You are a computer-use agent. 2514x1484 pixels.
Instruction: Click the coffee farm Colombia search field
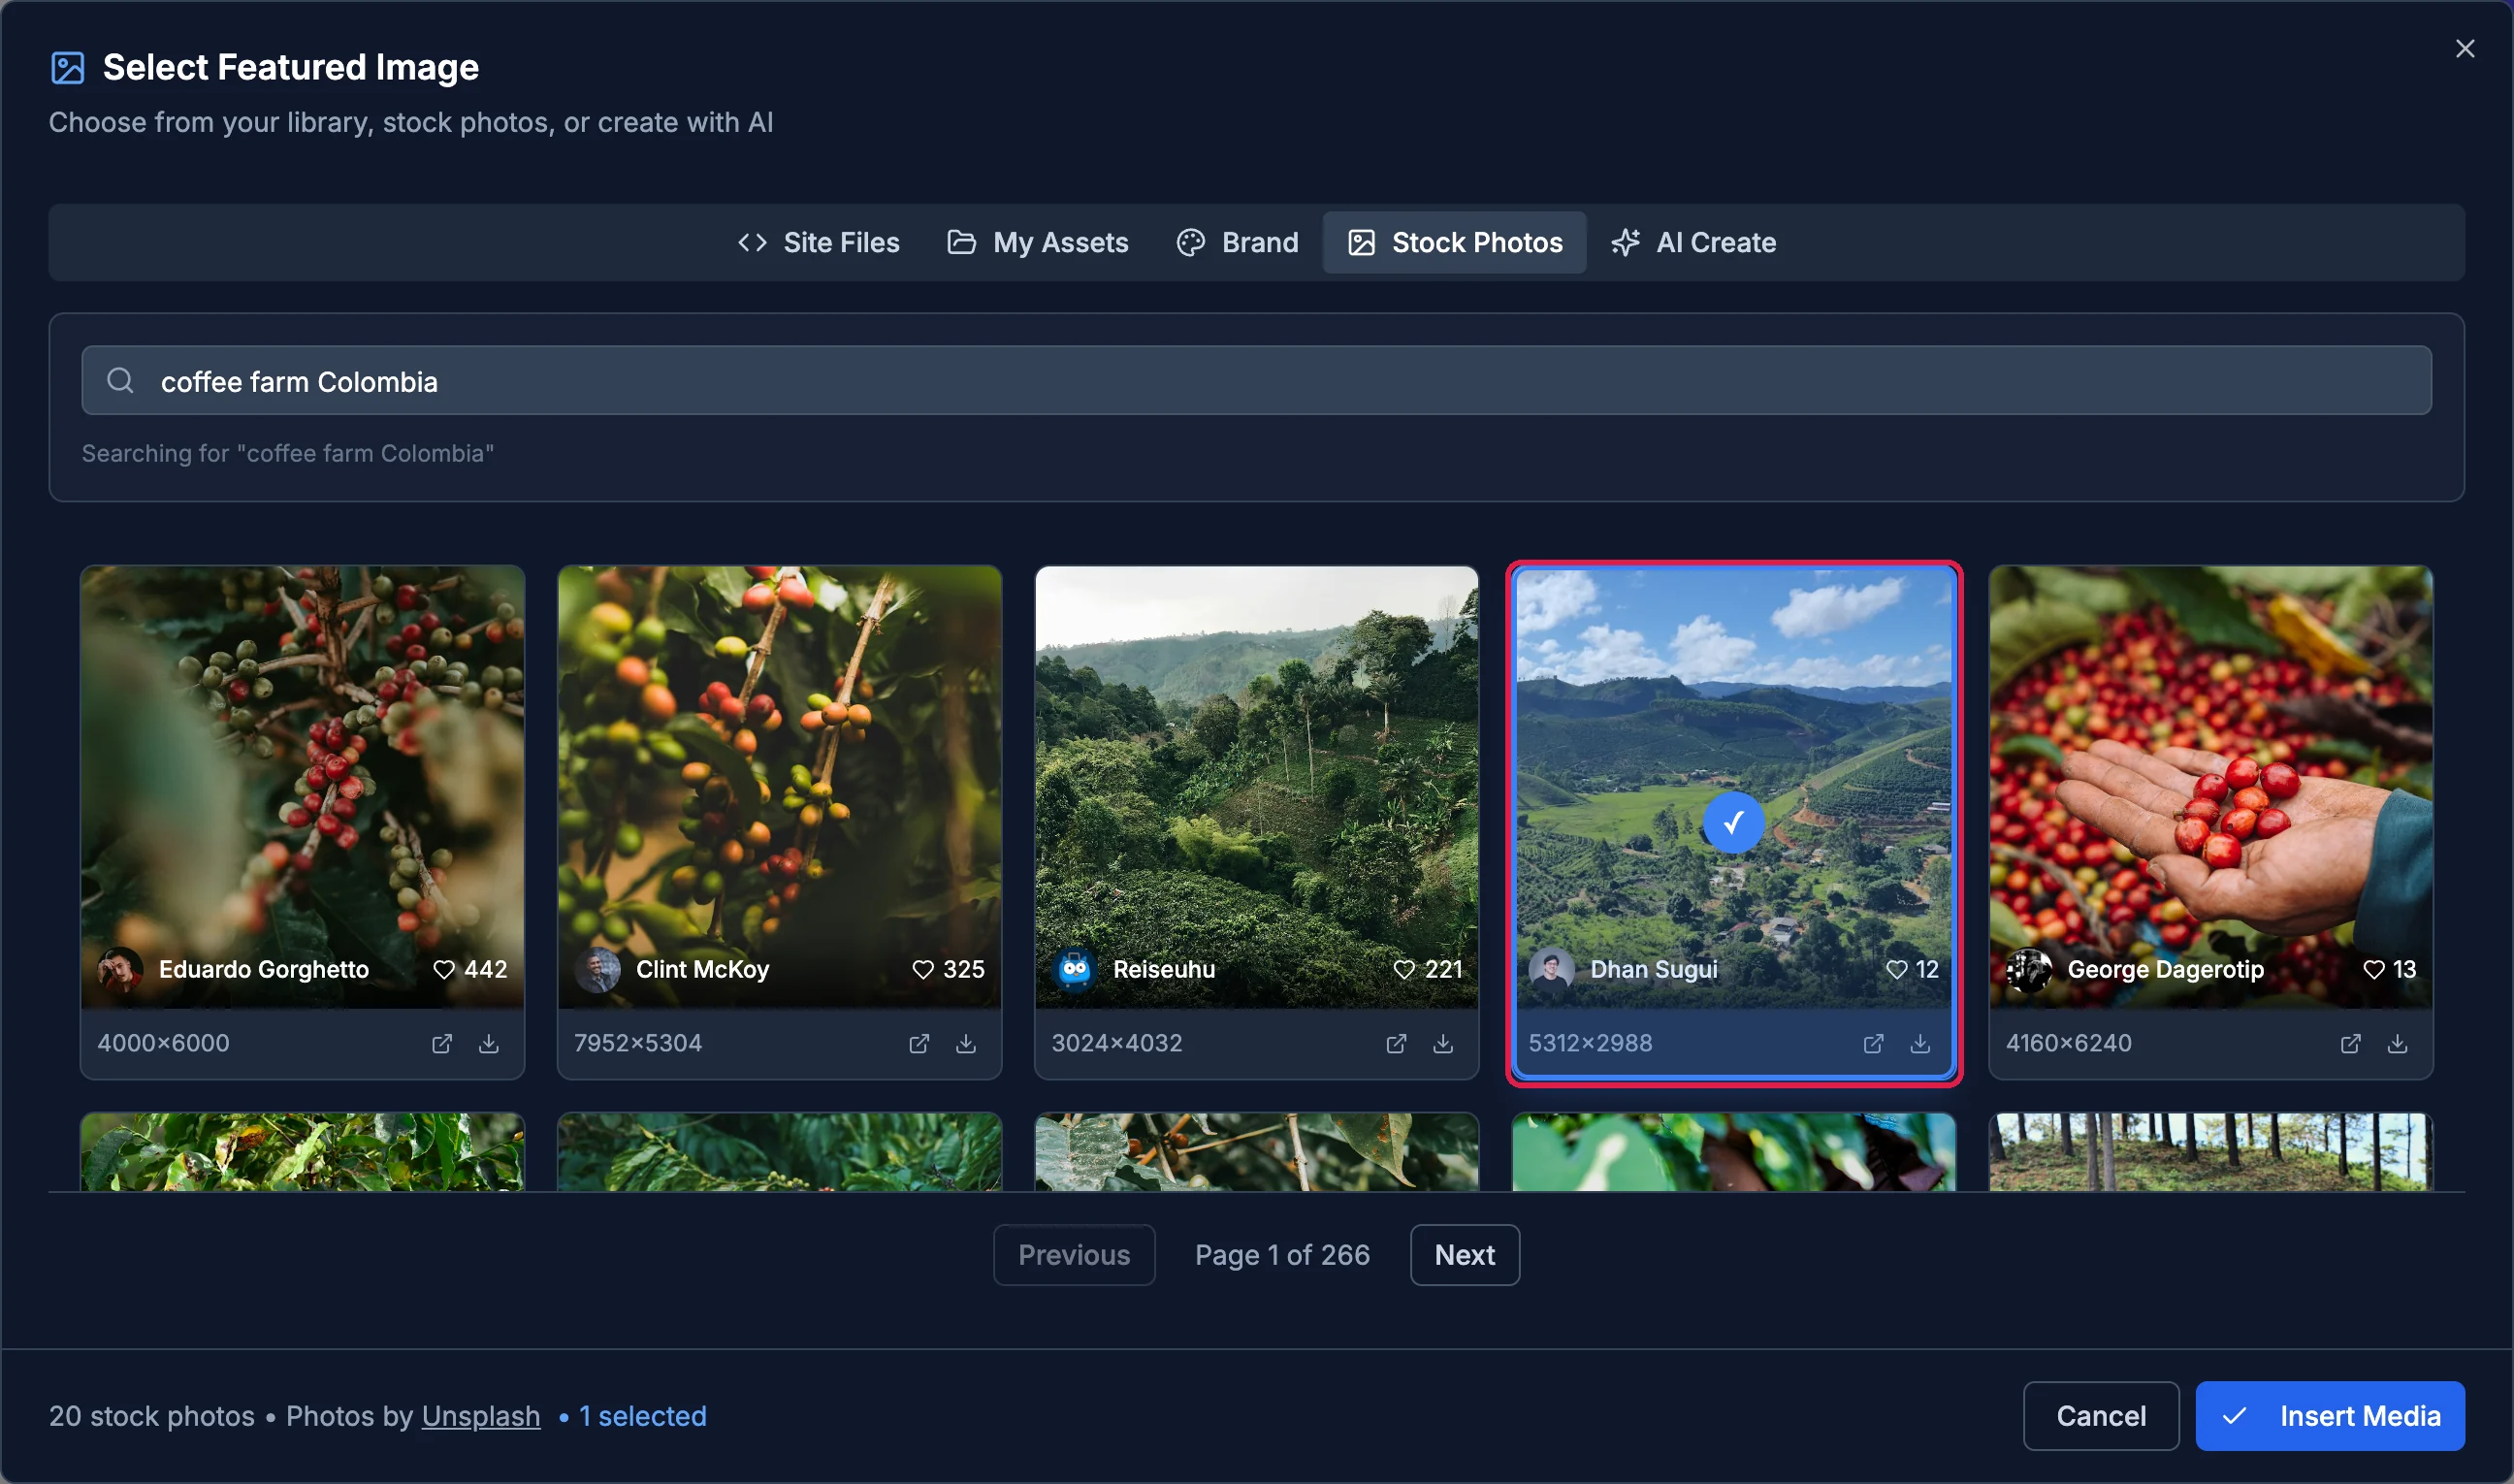[x=1256, y=380]
